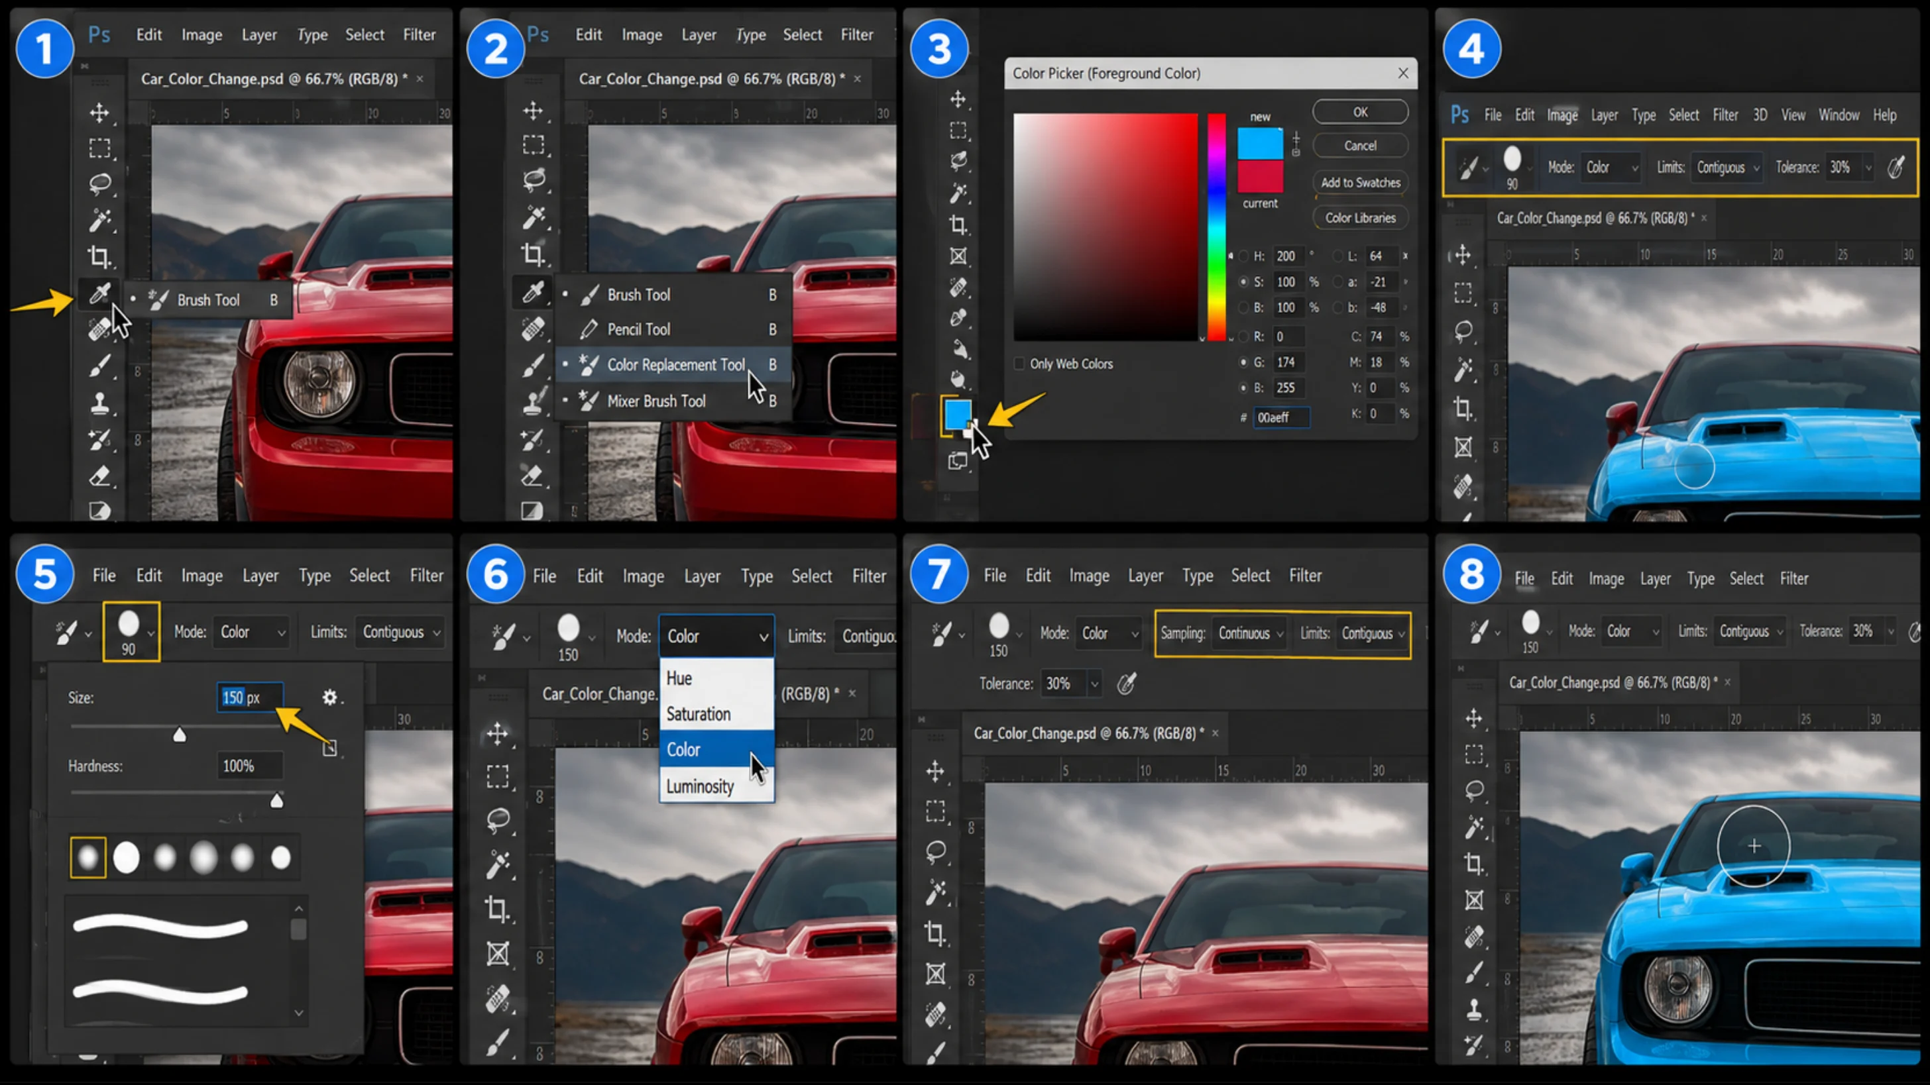Image resolution: width=1930 pixels, height=1085 pixels.
Task: Click the Add to Swatches button
Action: (1360, 183)
